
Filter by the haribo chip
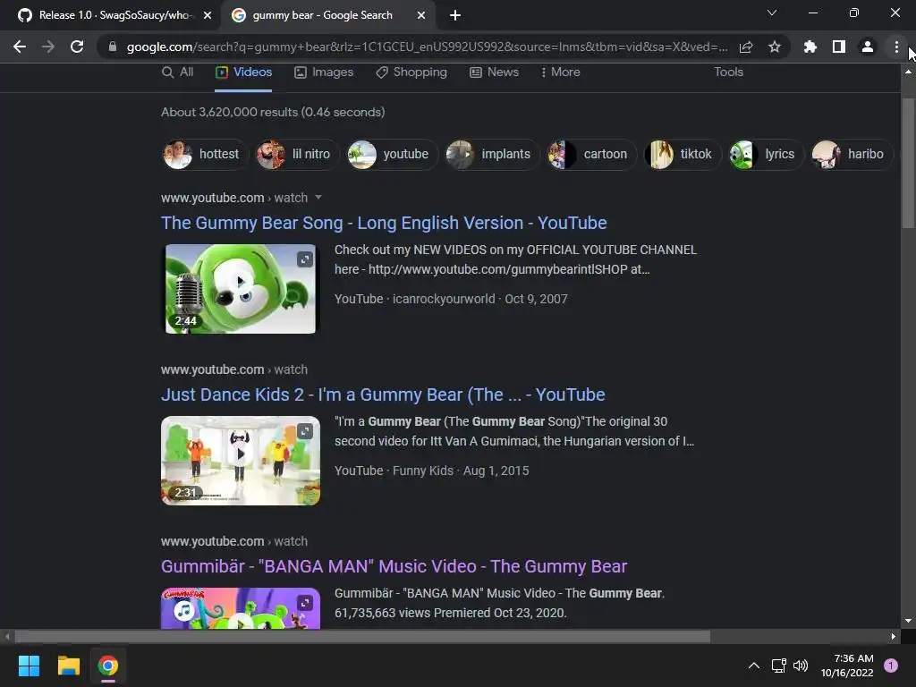pos(852,154)
